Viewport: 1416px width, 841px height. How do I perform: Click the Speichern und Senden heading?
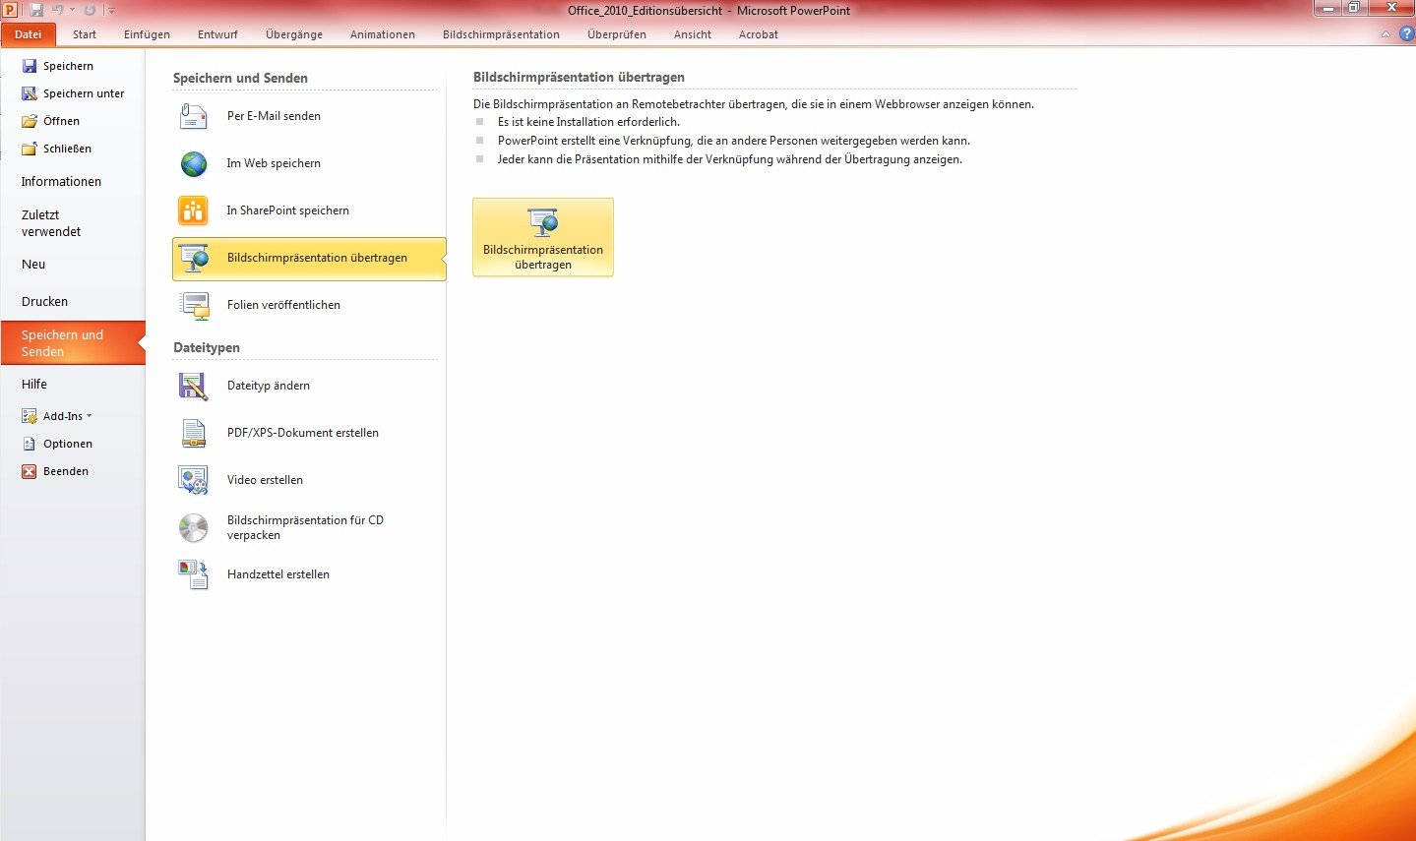(x=240, y=78)
